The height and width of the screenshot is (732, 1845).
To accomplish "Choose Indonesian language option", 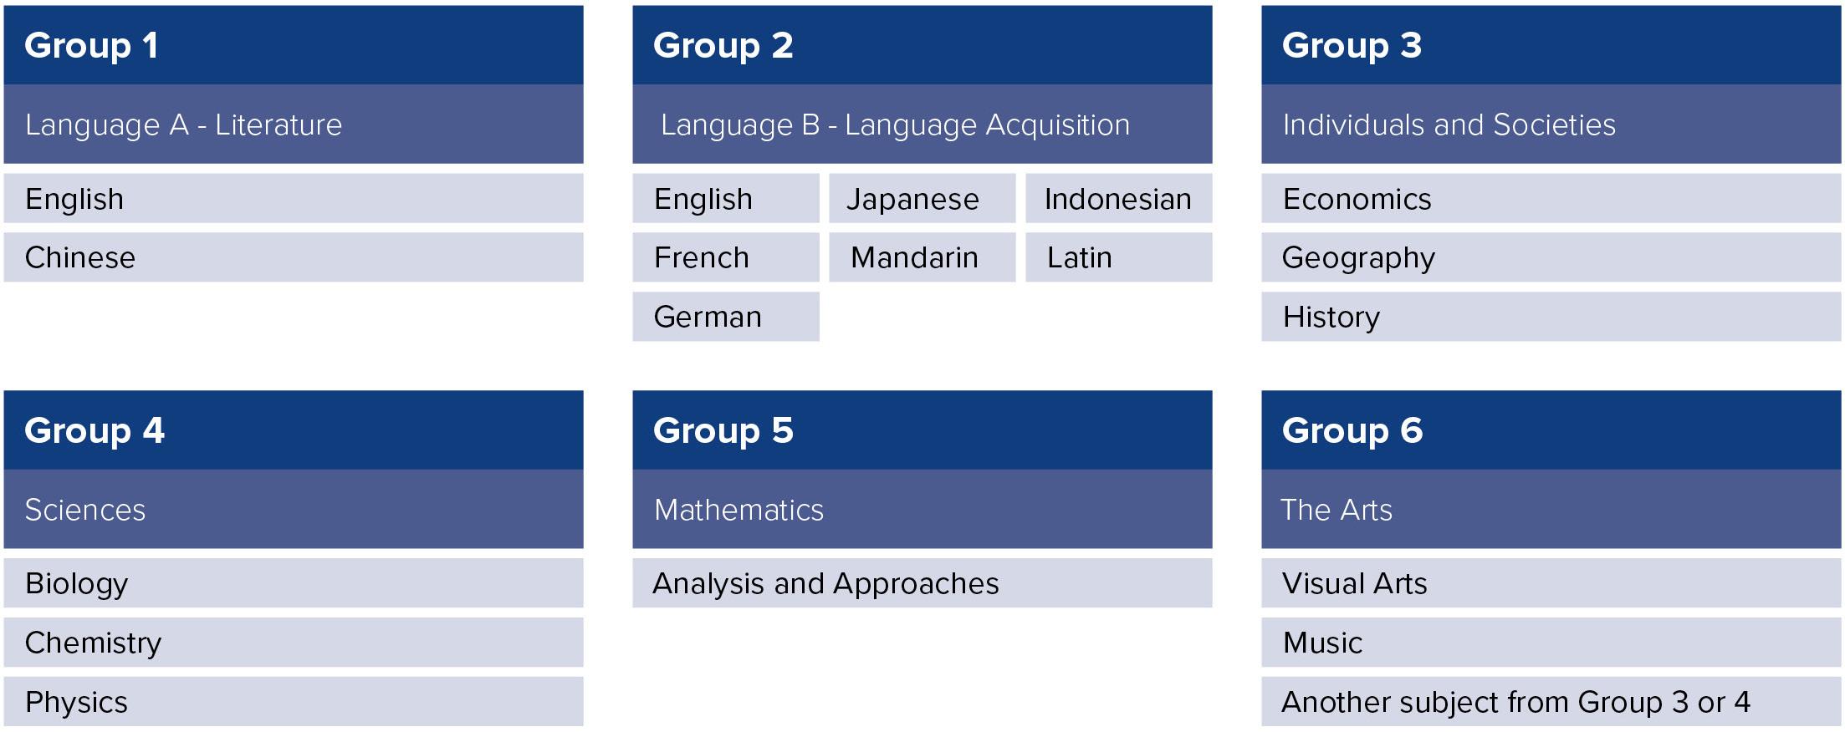I will 1118,198.
